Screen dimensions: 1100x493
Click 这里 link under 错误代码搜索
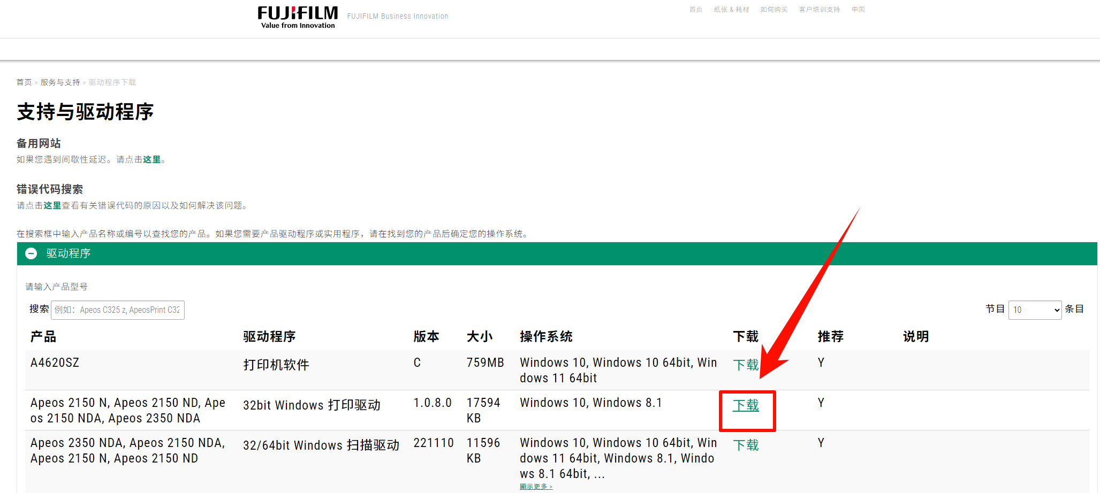coord(52,205)
